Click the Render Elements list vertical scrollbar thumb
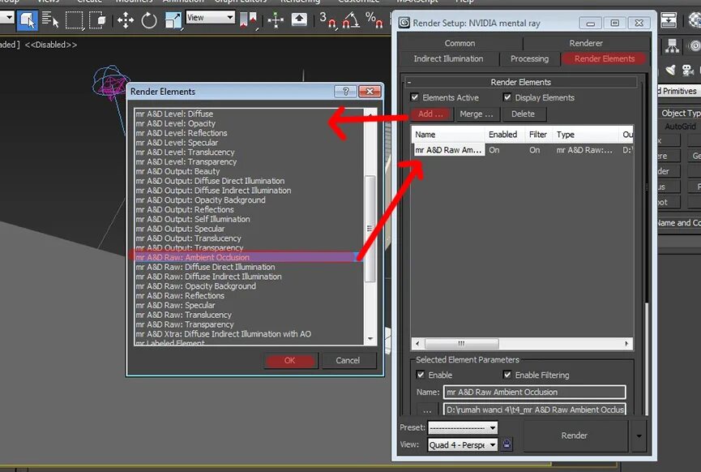Screen dimensions: 701x472 [x=370, y=229]
